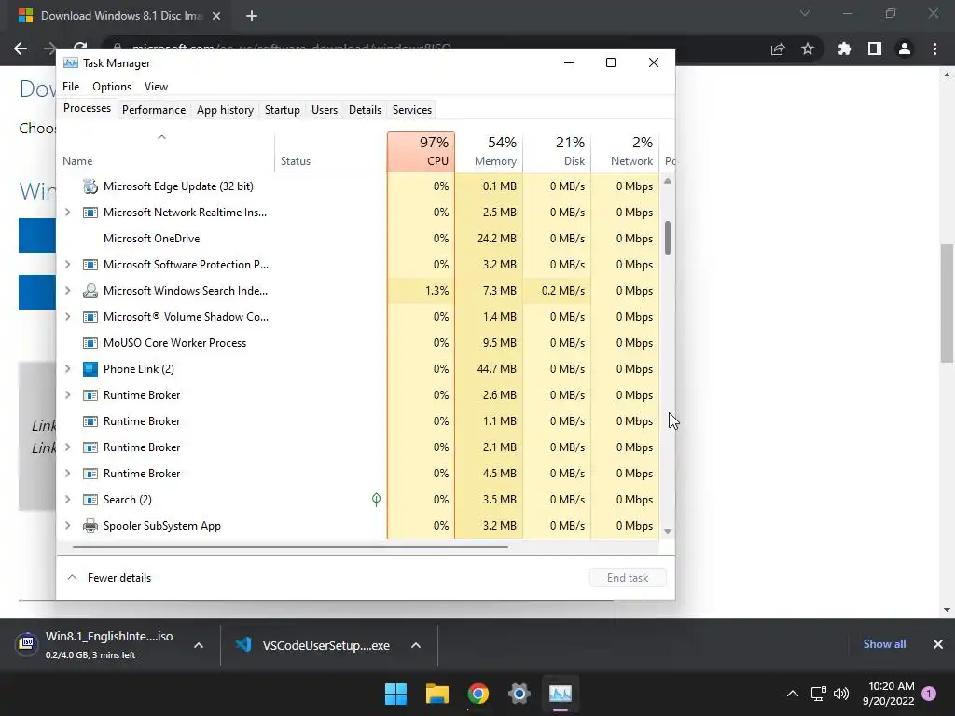This screenshot has height=716, width=955.
Task: Click the Microsoft Network Realtime Inspection icon
Action: [x=90, y=213]
